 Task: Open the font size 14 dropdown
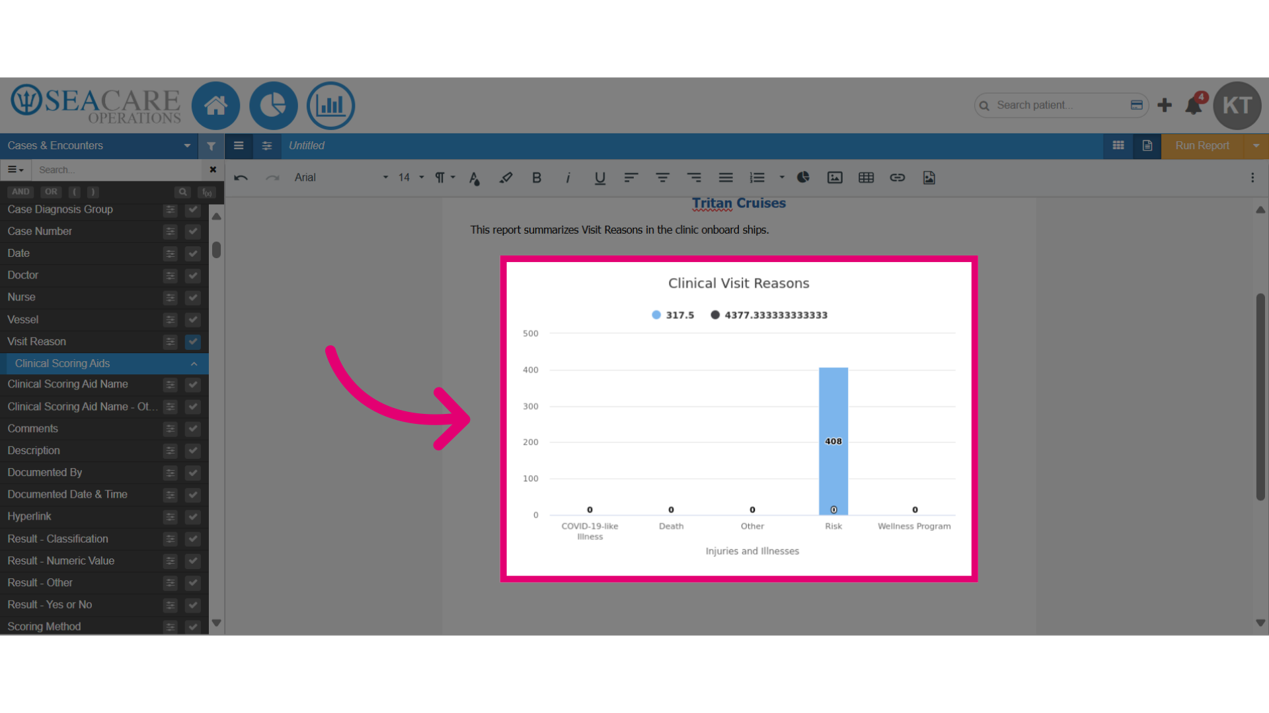[x=410, y=178]
